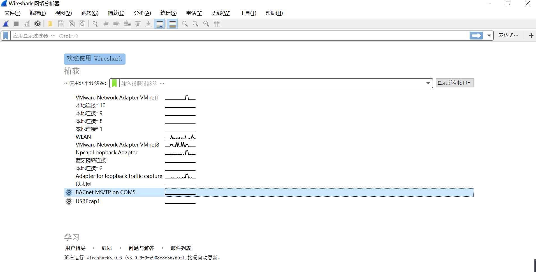Open the Wiki link

(x=107, y=248)
